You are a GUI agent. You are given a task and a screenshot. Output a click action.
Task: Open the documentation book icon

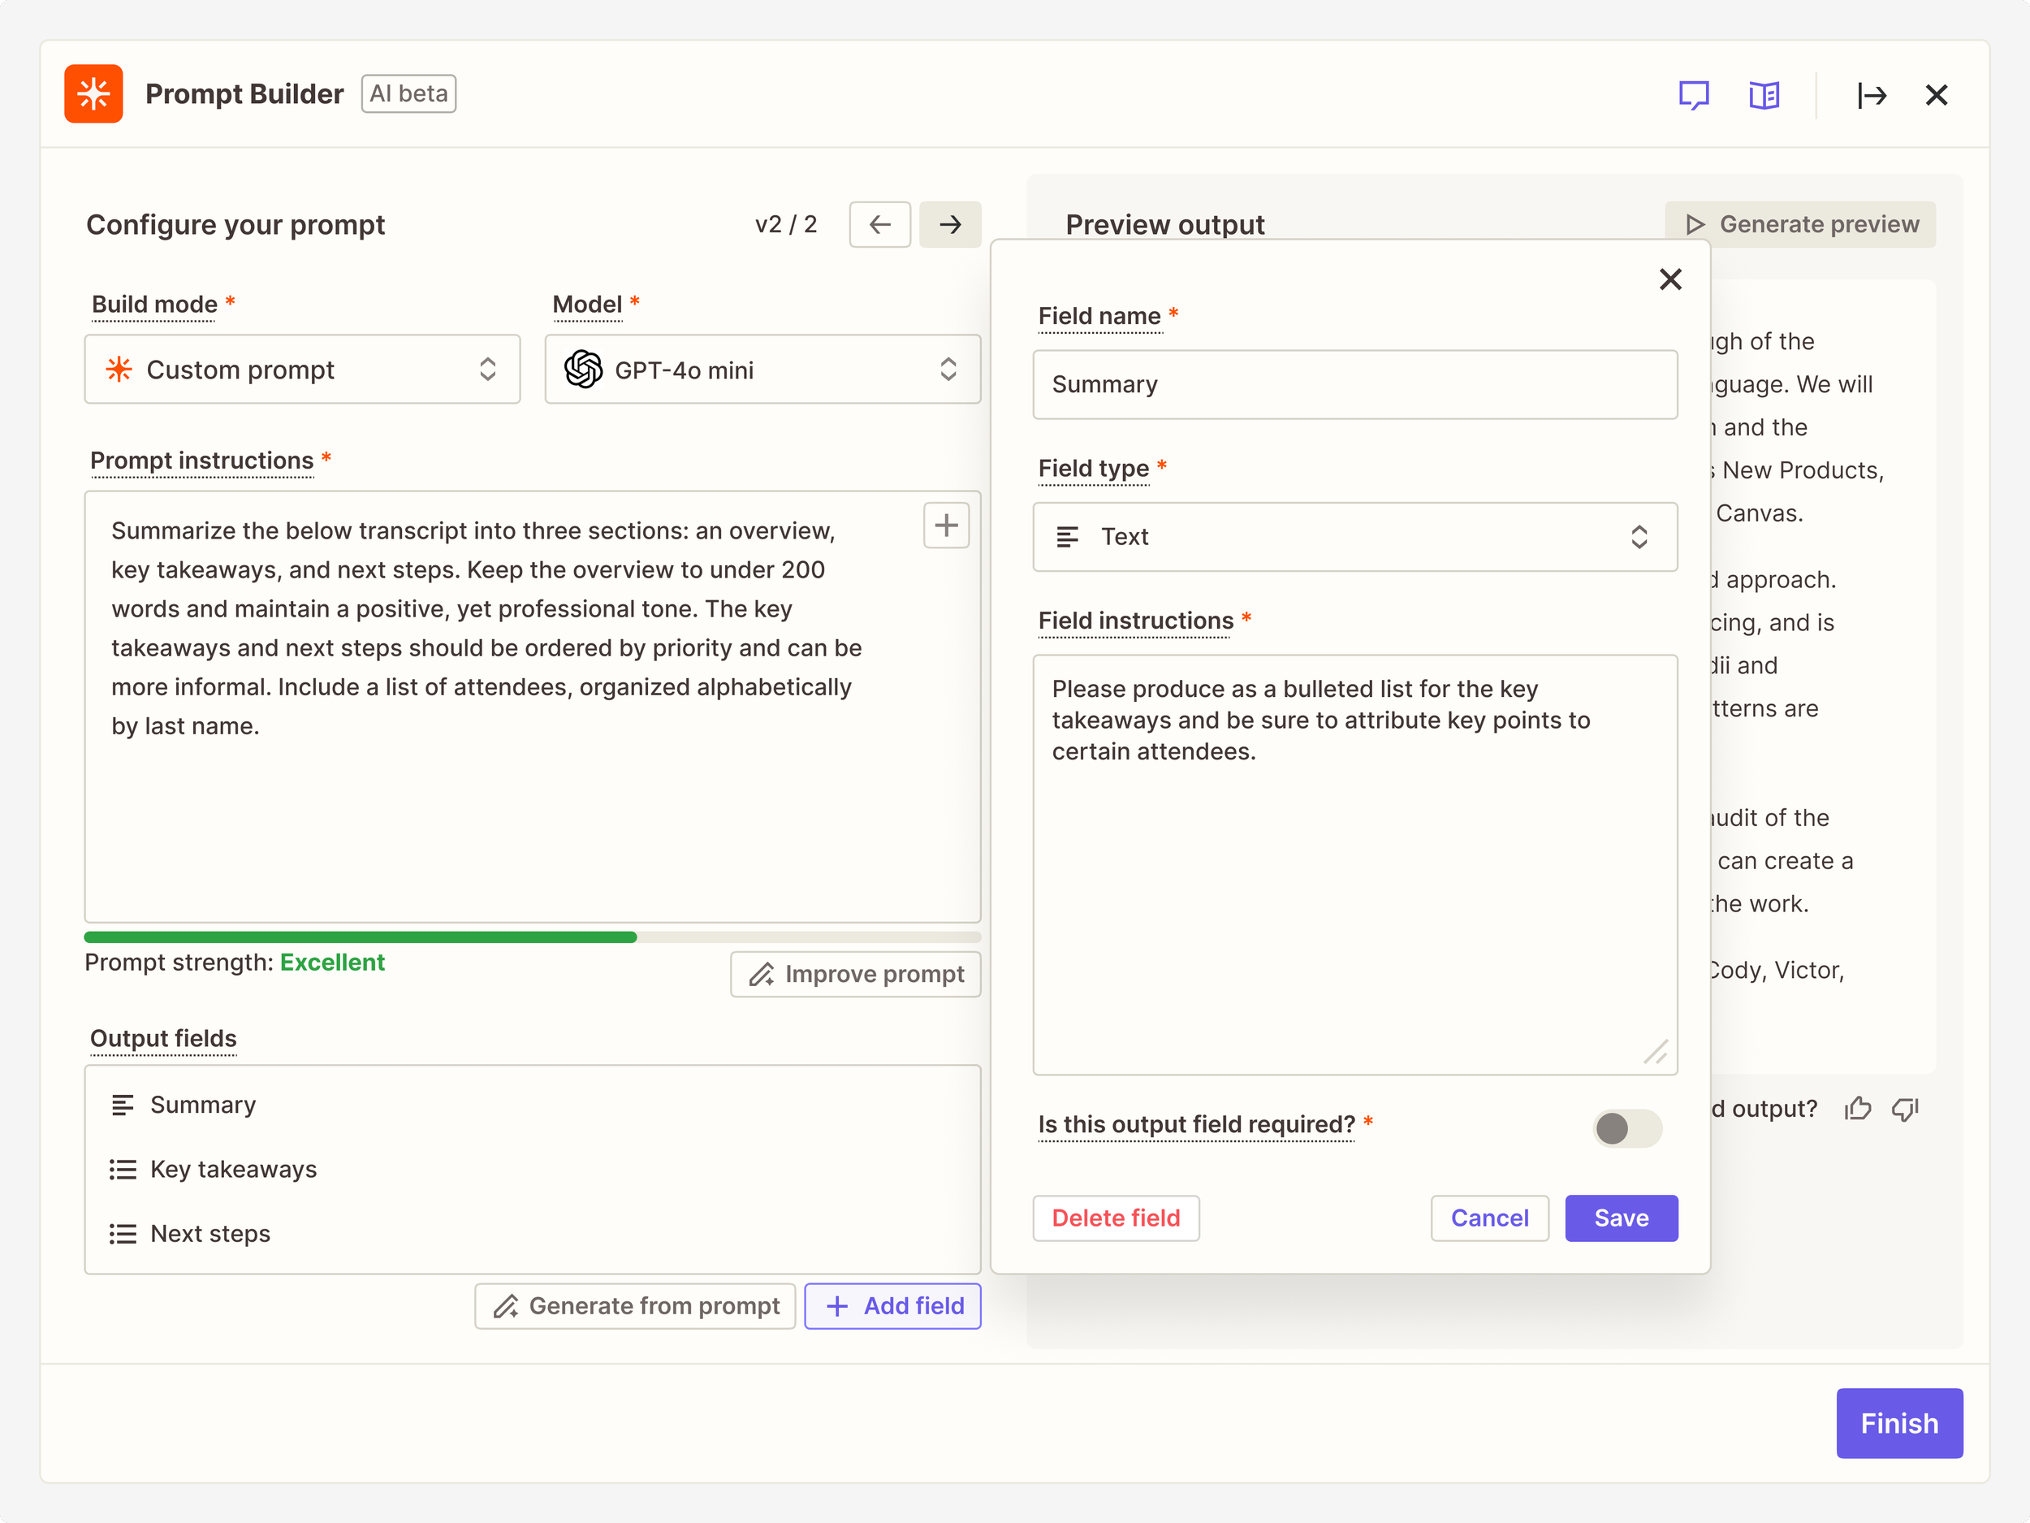click(1763, 96)
